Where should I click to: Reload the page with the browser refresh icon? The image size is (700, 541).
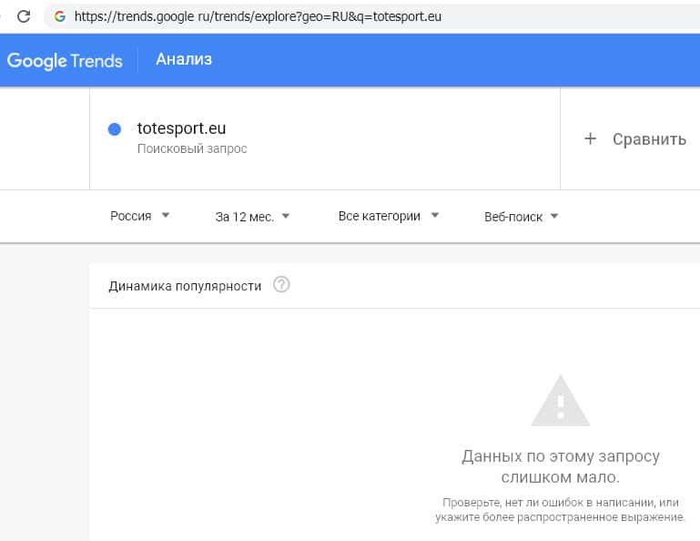(25, 16)
